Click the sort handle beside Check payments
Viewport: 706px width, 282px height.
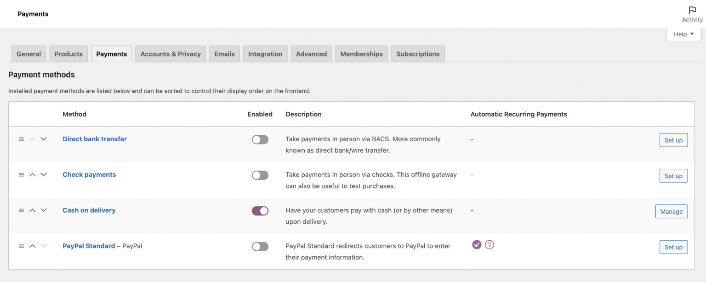(21, 174)
